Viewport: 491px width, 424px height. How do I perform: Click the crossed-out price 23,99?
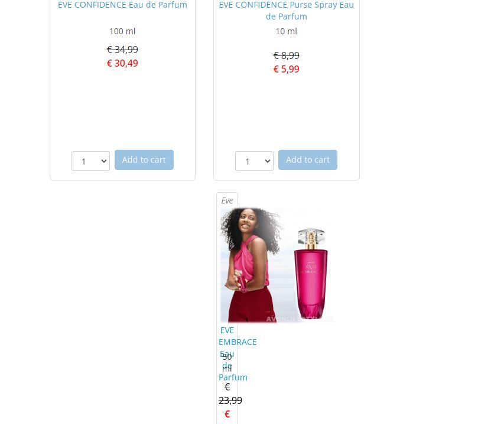point(230,400)
